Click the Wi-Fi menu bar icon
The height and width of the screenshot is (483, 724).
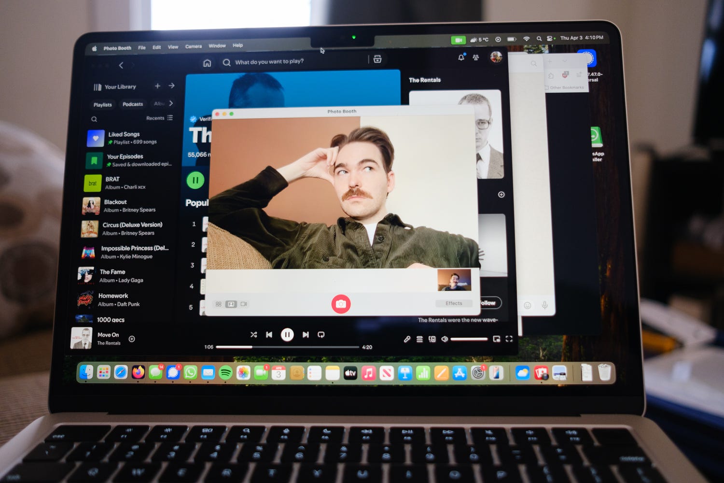[527, 39]
